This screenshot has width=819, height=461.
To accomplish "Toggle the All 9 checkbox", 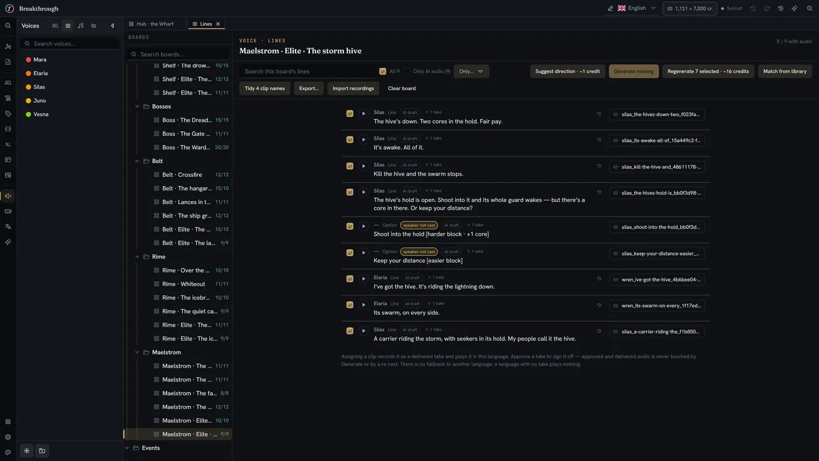I will (383, 71).
